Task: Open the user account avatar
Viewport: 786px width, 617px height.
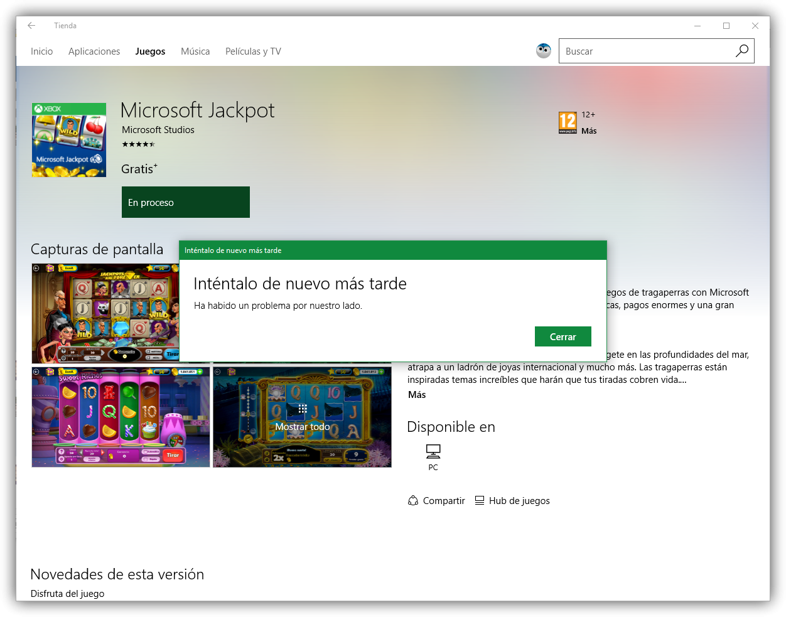Action: [x=544, y=51]
